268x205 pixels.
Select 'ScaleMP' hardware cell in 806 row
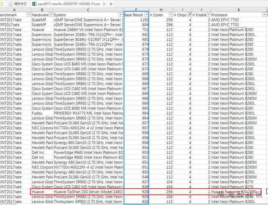coord(42,25)
